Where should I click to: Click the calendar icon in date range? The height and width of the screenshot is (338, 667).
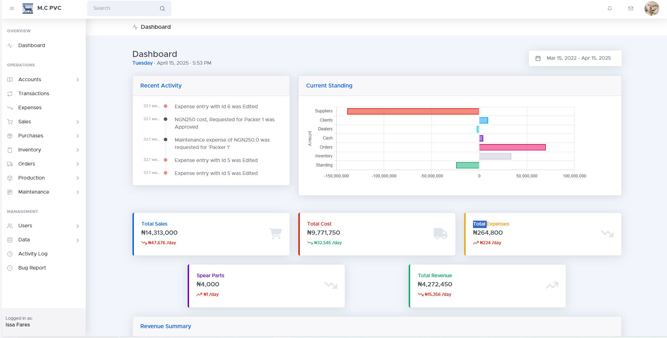pyautogui.click(x=538, y=58)
